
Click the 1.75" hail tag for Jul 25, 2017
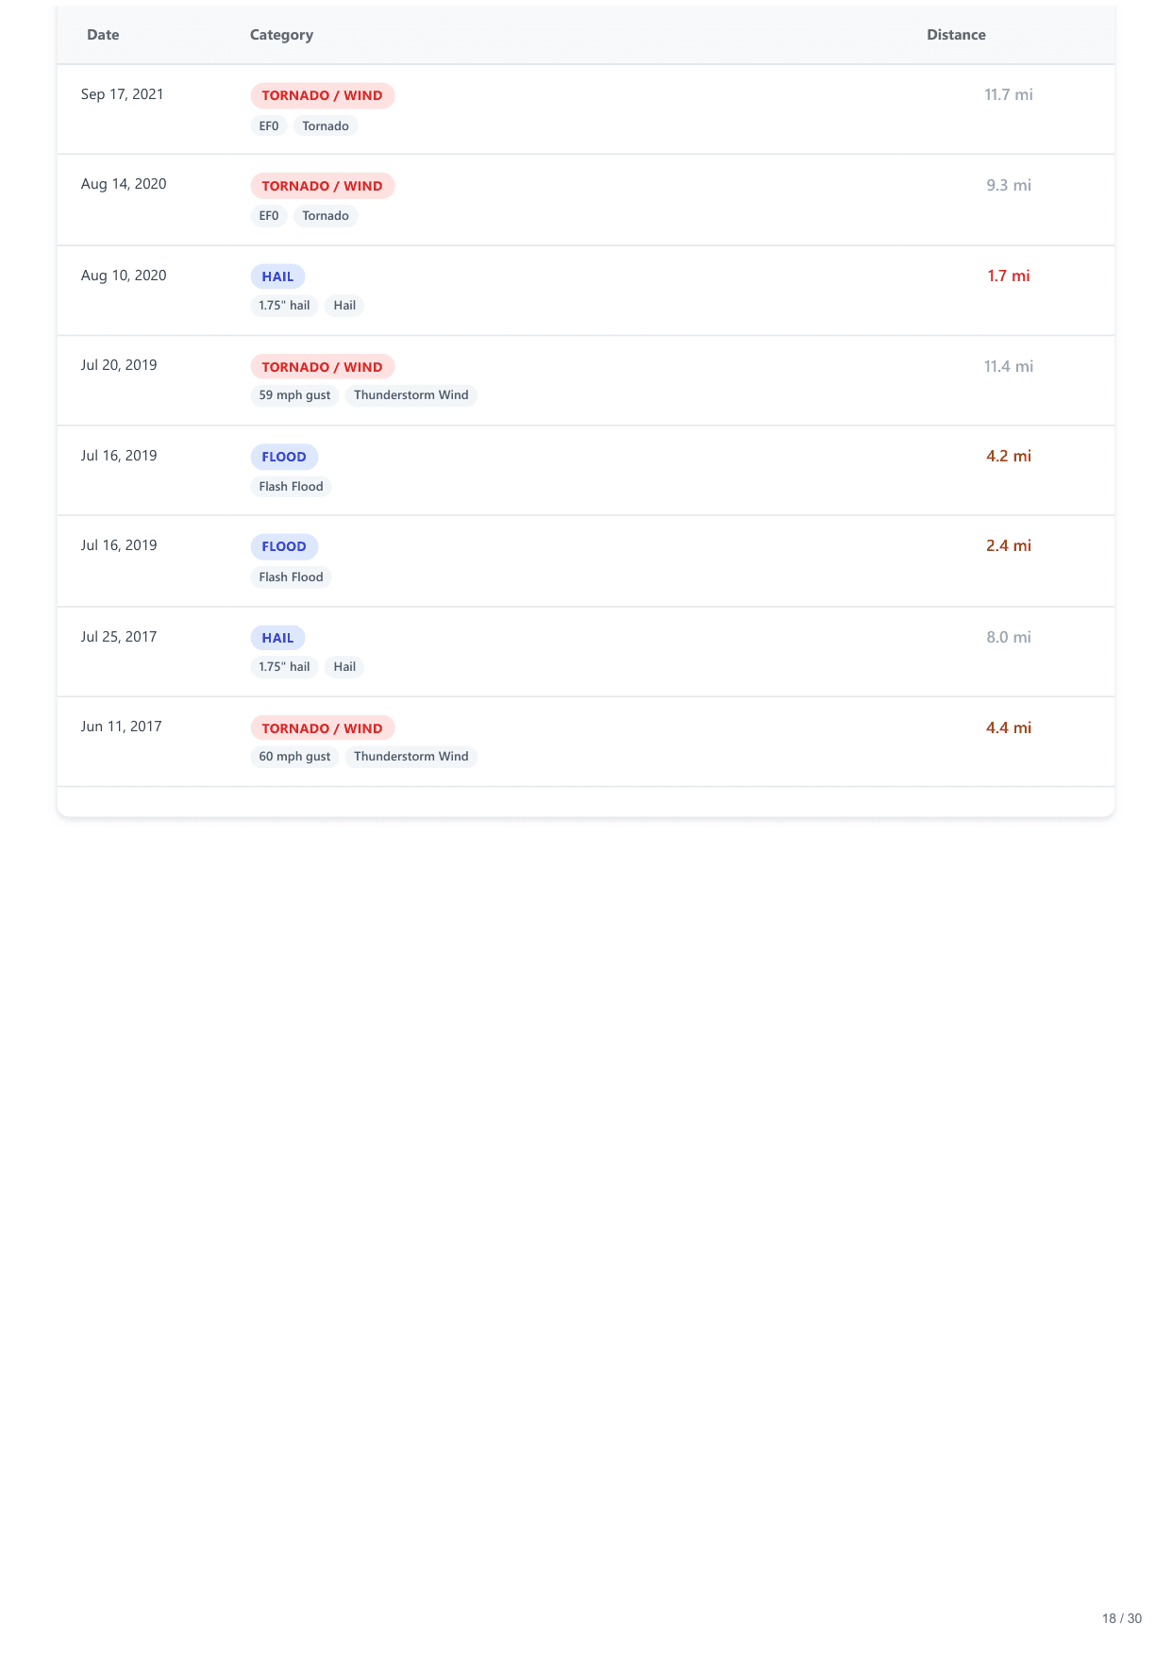pos(284,667)
